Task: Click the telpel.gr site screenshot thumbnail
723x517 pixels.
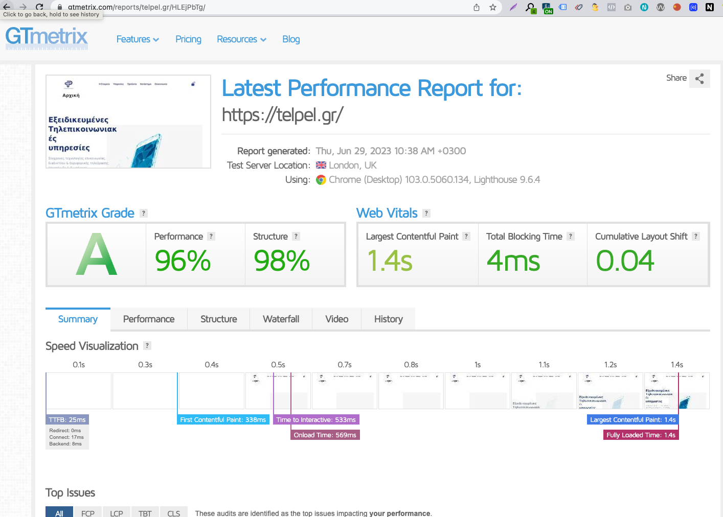Action: pyautogui.click(x=128, y=122)
